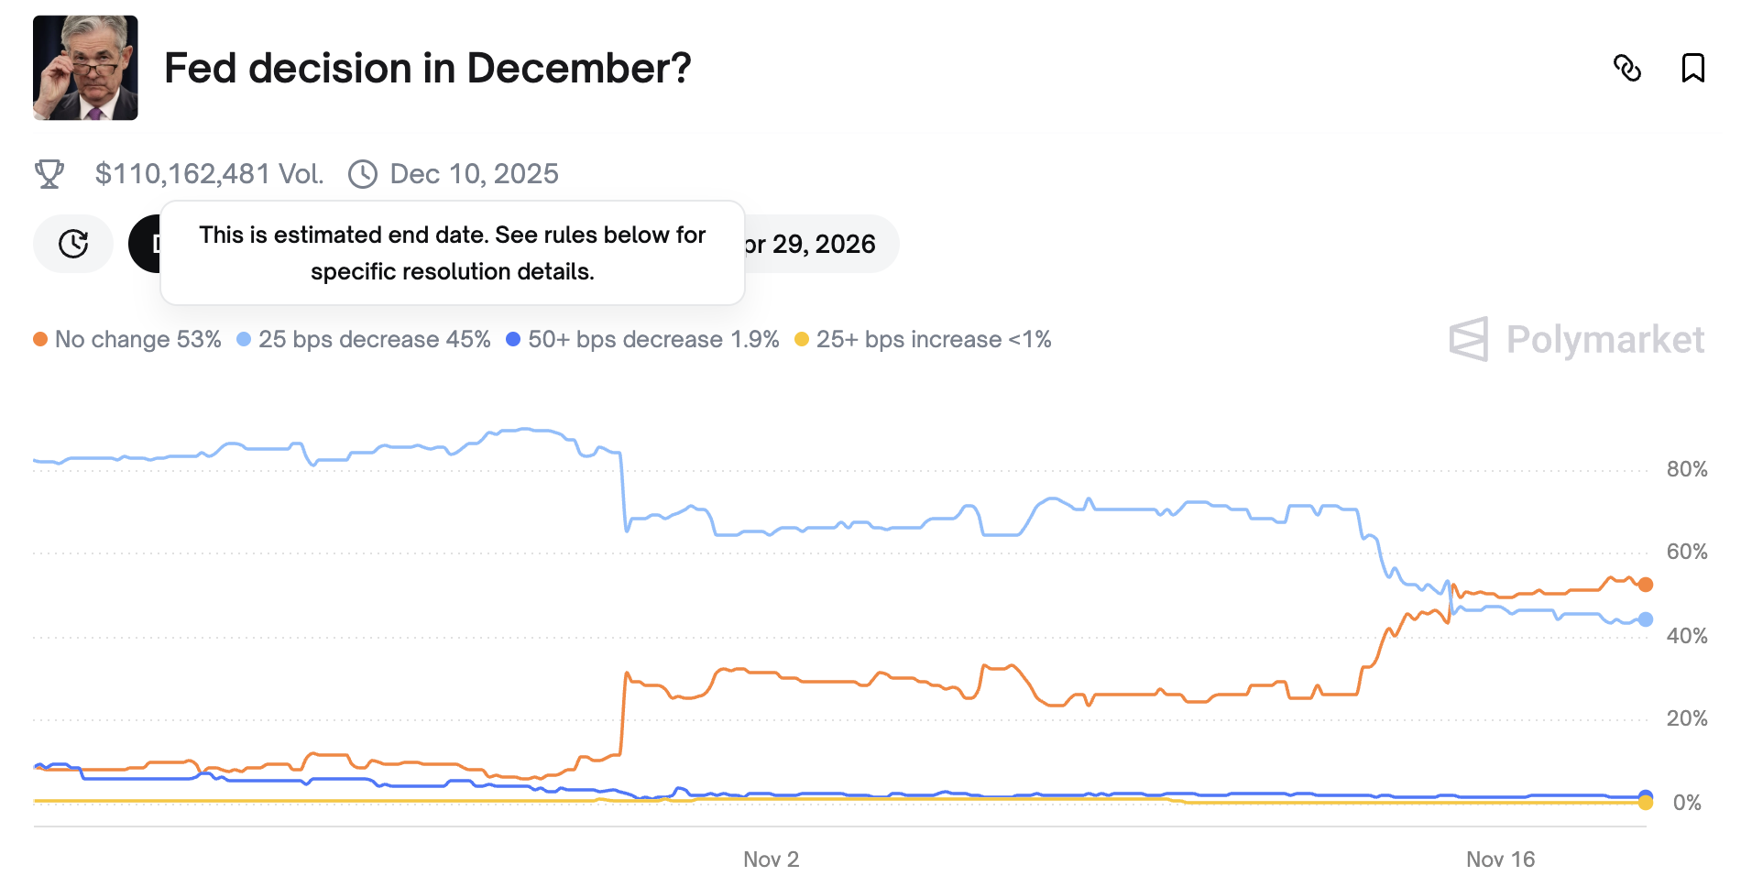This screenshot has height=887, width=1752.
Task: Click the dark blue 50+ bps decrease legend dot
Action: [x=513, y=340]
